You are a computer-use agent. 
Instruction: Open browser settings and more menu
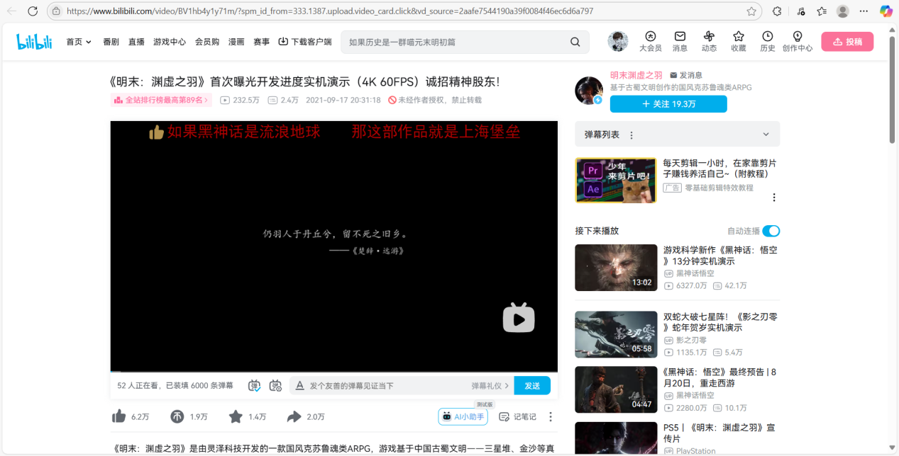[x=864, y=11]
